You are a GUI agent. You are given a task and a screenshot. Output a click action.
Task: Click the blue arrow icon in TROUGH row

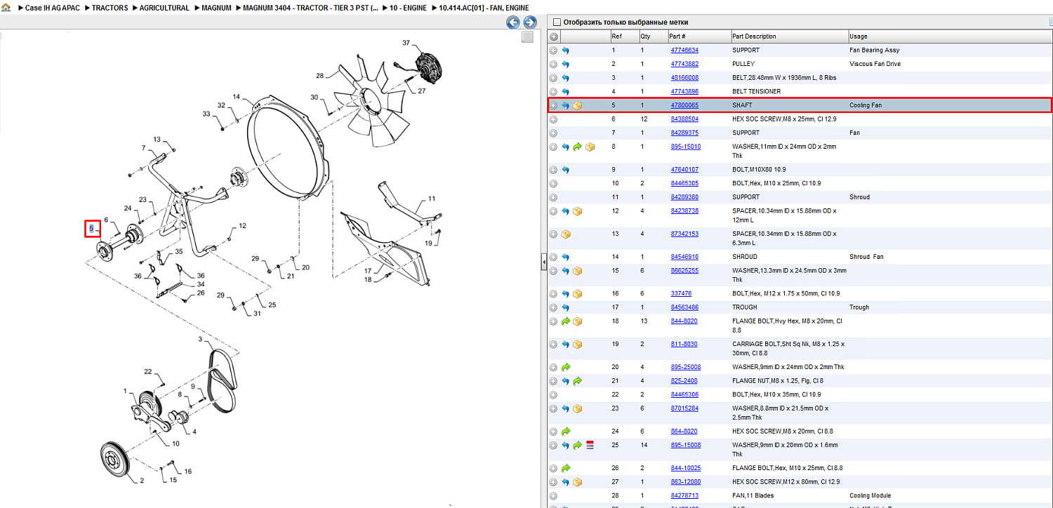[x=566, y=307]
